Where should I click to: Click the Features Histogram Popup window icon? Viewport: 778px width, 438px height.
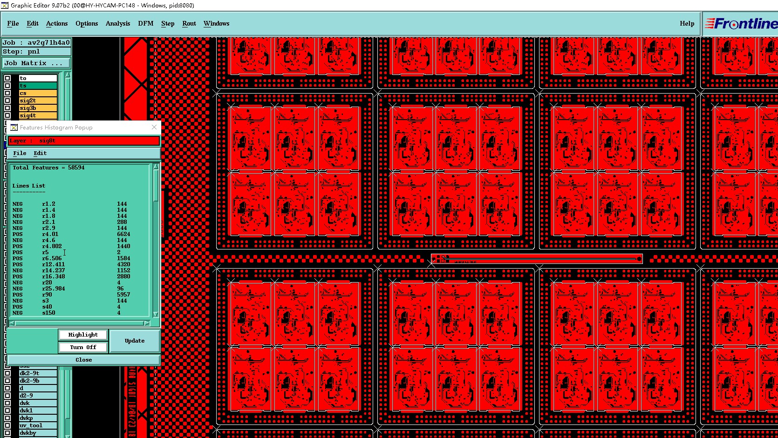click(x=14, y=127)
